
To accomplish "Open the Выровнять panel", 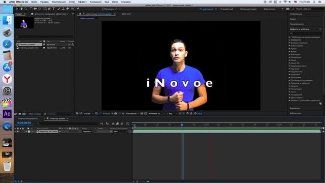I will [295, 108].
